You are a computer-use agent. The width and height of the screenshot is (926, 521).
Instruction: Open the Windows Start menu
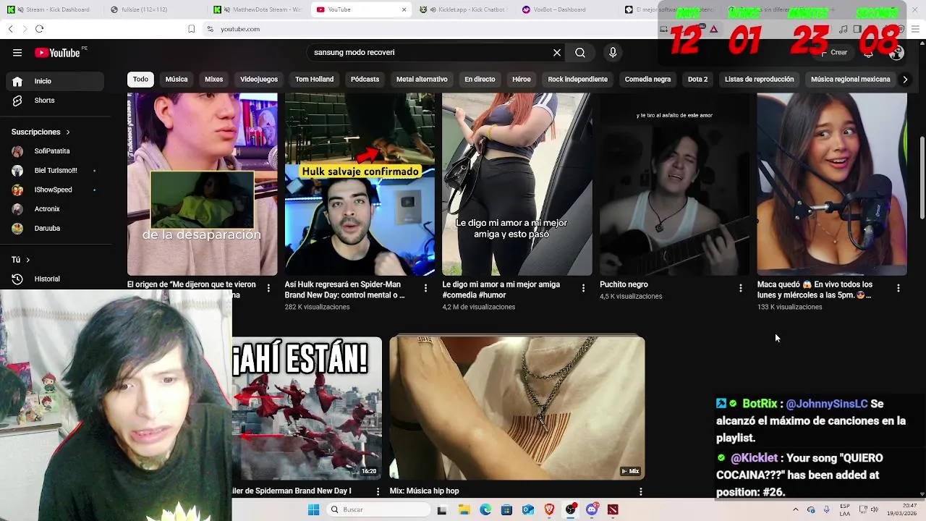tap(313, 510)
